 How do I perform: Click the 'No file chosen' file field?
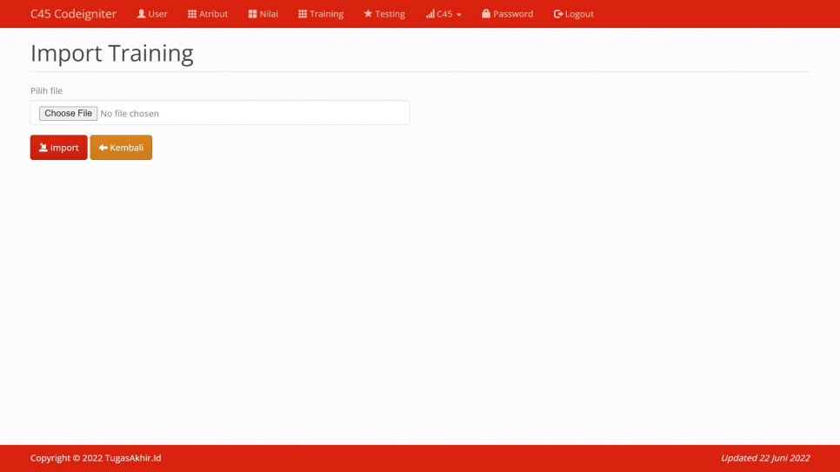(219, 113)
